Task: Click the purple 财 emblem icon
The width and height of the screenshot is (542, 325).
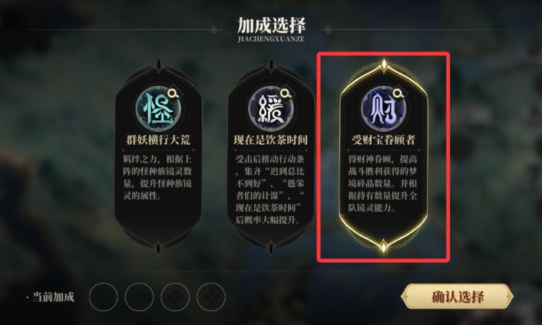Action: (x=383, y=109)
